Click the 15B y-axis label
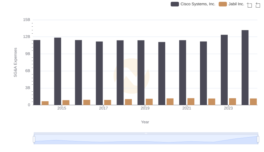Screen dimensions: 264x152 tap(27, 20)
